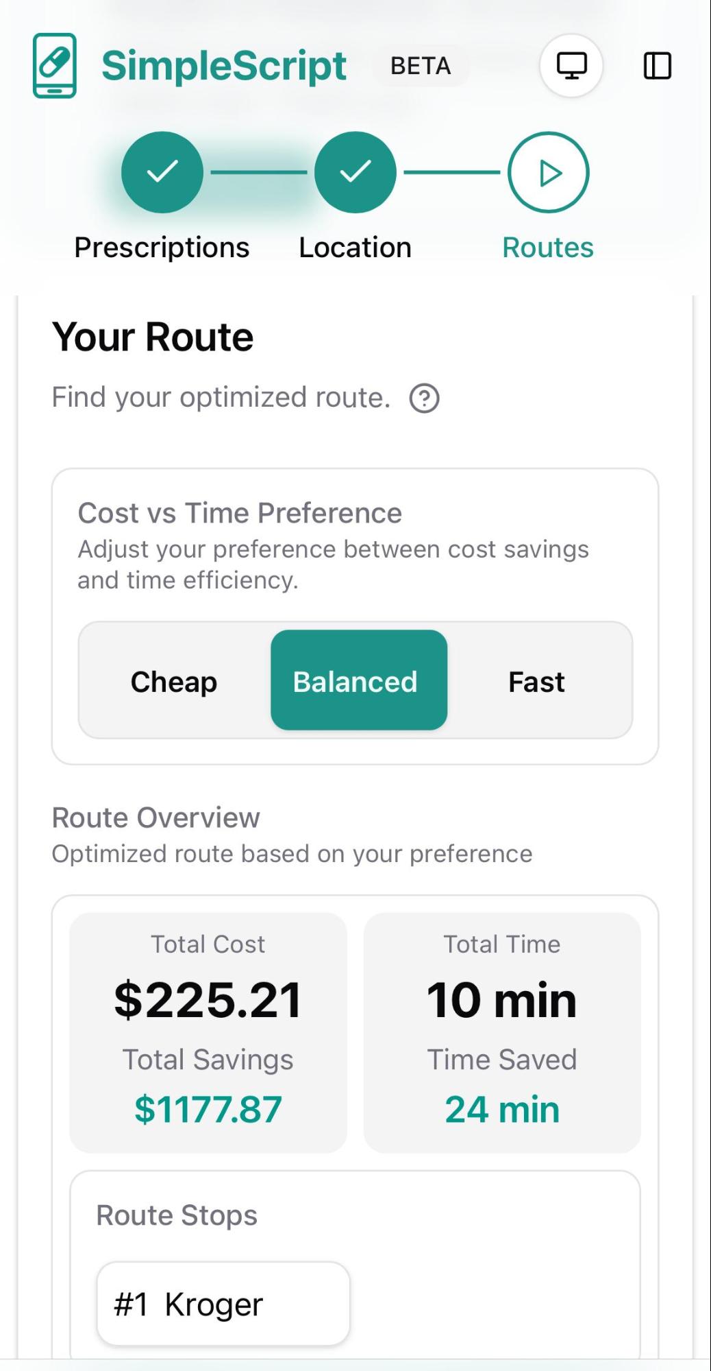Screen dimensions: 711x1371
Task: Open the #1 Kroger route stop
Action: [x=223, y=1304]
